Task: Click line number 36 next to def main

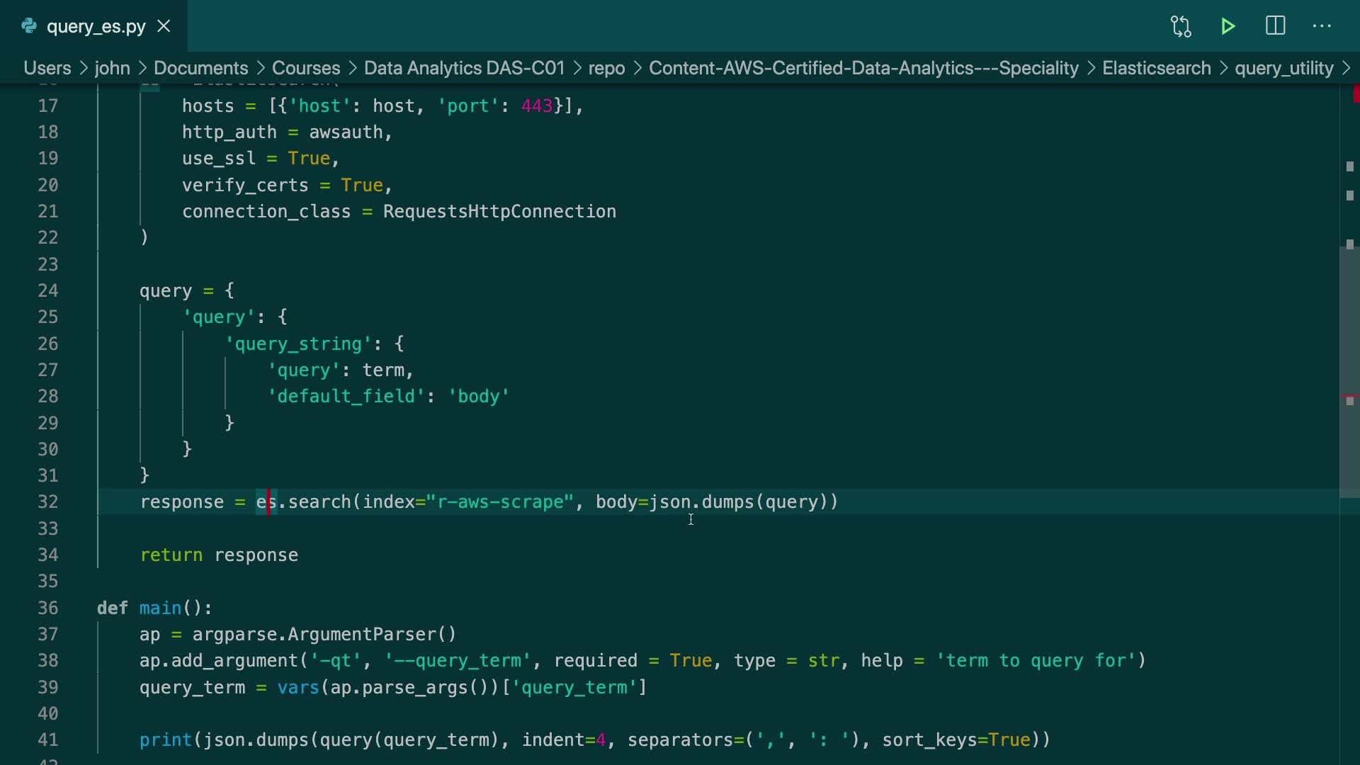Action: (x=48, y=608)
